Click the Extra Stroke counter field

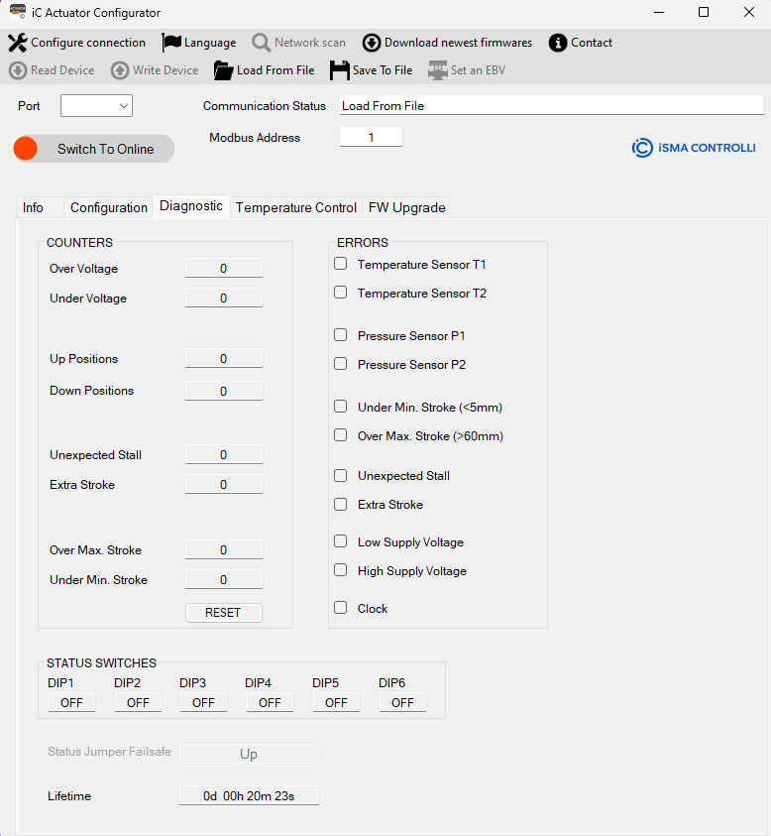point(224,484)
